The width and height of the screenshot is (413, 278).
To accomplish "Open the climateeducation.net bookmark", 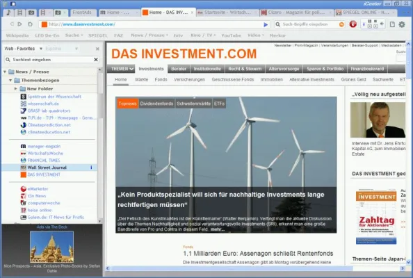I will coord(49,132).
